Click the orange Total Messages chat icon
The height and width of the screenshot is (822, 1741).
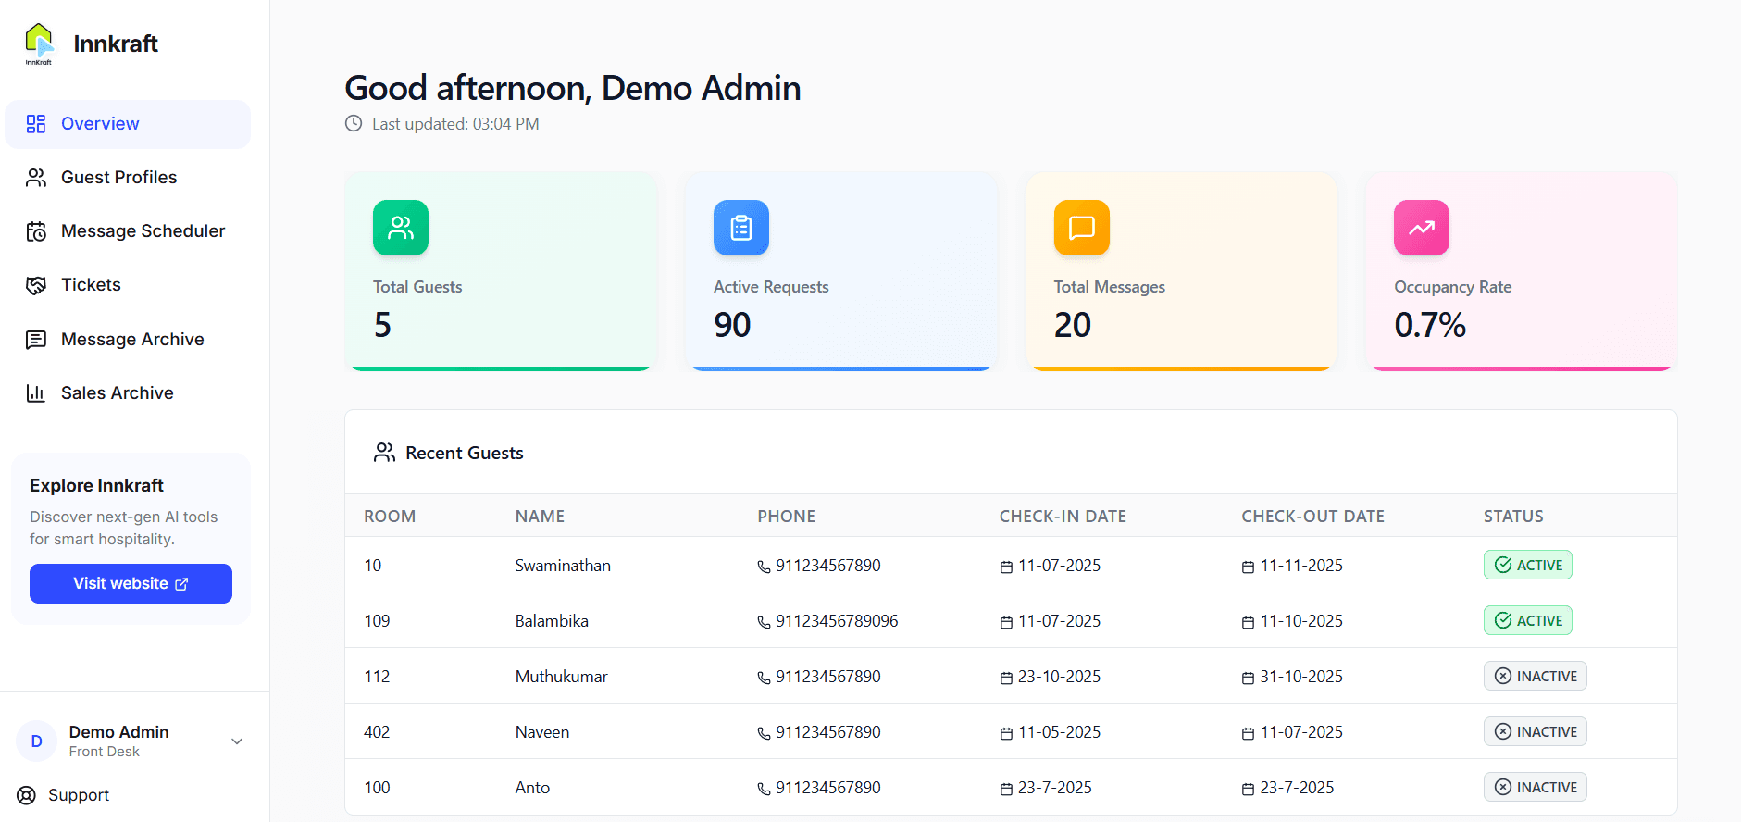click(1082, 228)
